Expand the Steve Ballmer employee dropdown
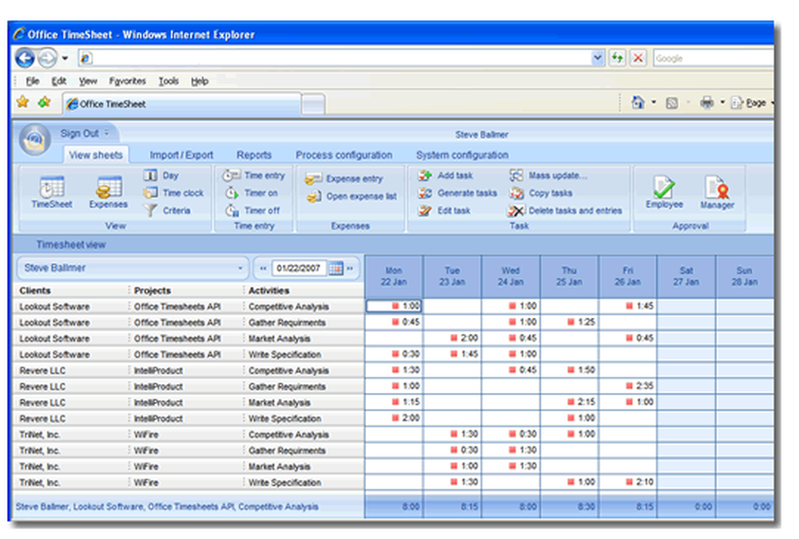This screenshot has width=799, height=539. pyautogui.click(x=240, y=268)
